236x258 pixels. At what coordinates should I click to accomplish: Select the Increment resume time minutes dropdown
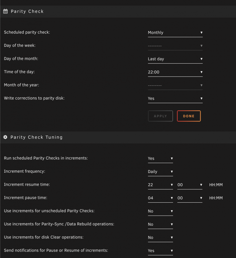point(190,185)
